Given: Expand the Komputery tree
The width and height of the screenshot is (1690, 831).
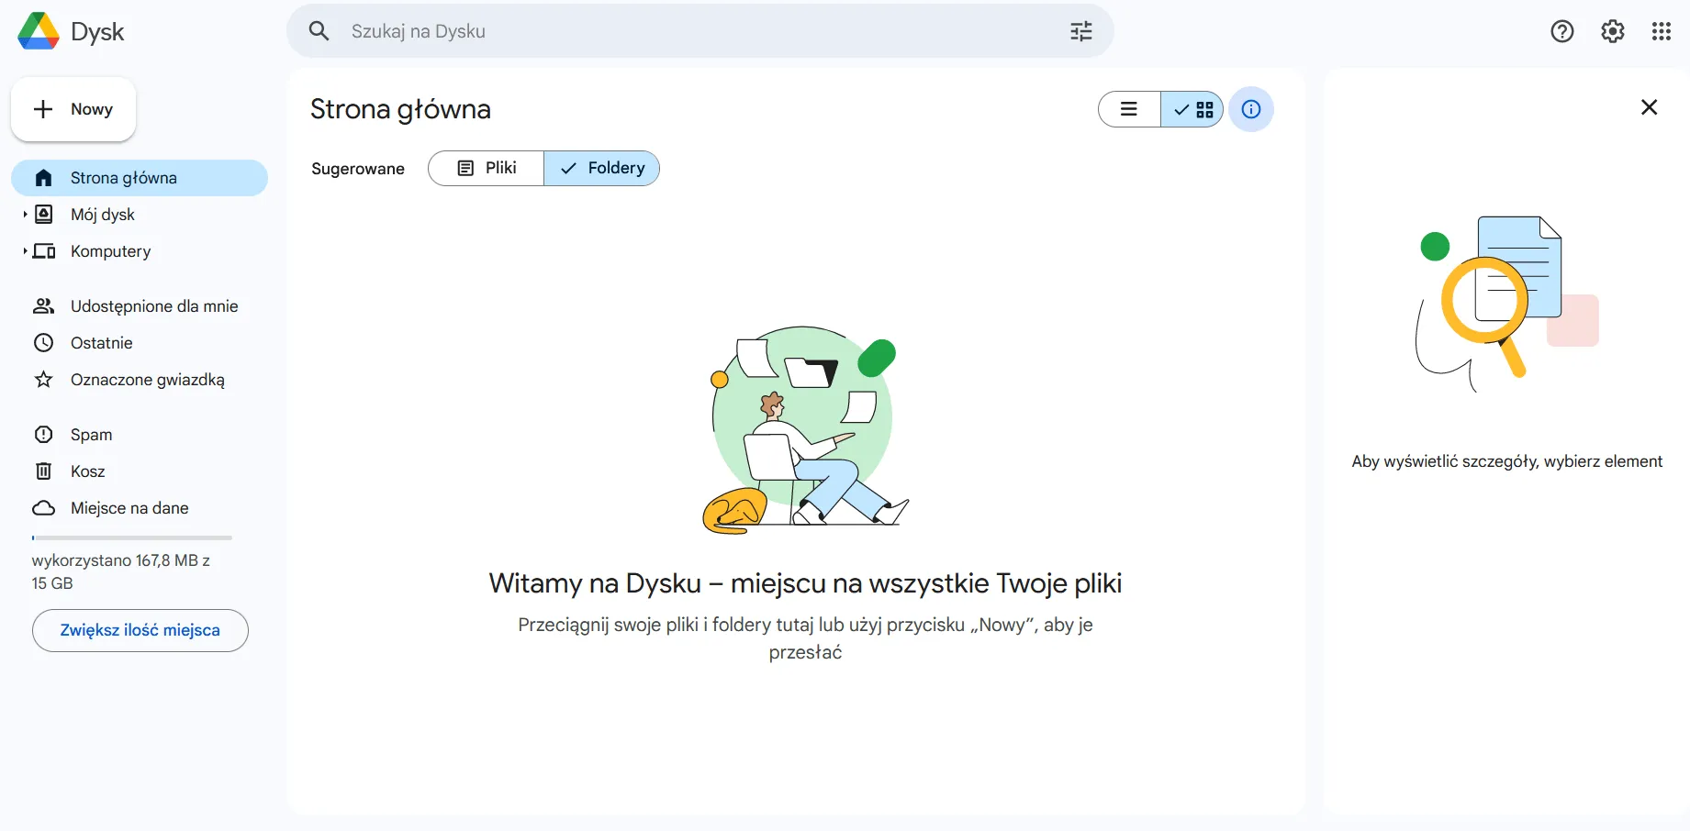Looking at the screenshot, I should click(x=25, y=251).
